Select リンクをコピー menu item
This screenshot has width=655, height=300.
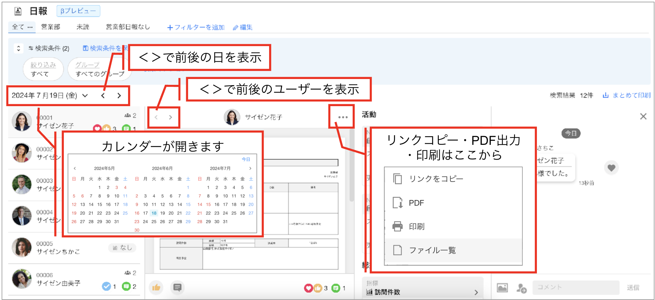[x=453, y=179]
